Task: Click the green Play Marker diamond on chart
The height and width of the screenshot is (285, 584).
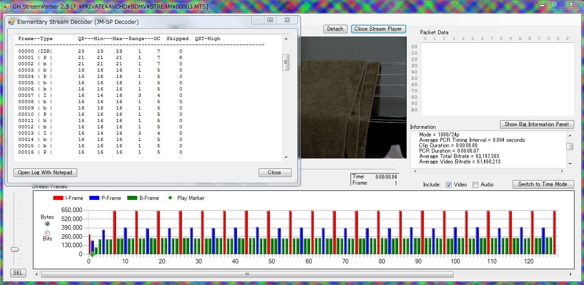Action: click(x=92, y=255)
